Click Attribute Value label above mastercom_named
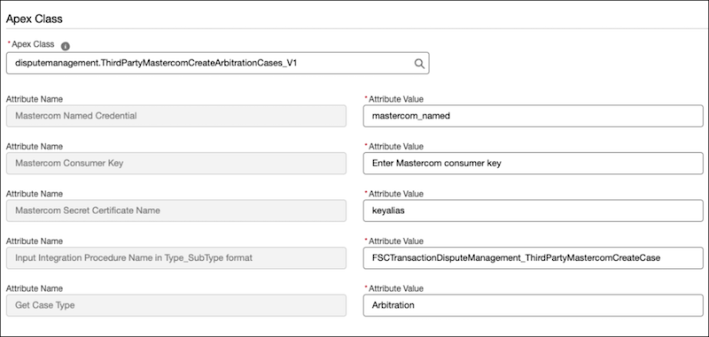709x337 pixels. 395,99
